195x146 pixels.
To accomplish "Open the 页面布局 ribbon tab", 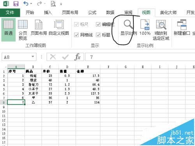I will 70,12.
